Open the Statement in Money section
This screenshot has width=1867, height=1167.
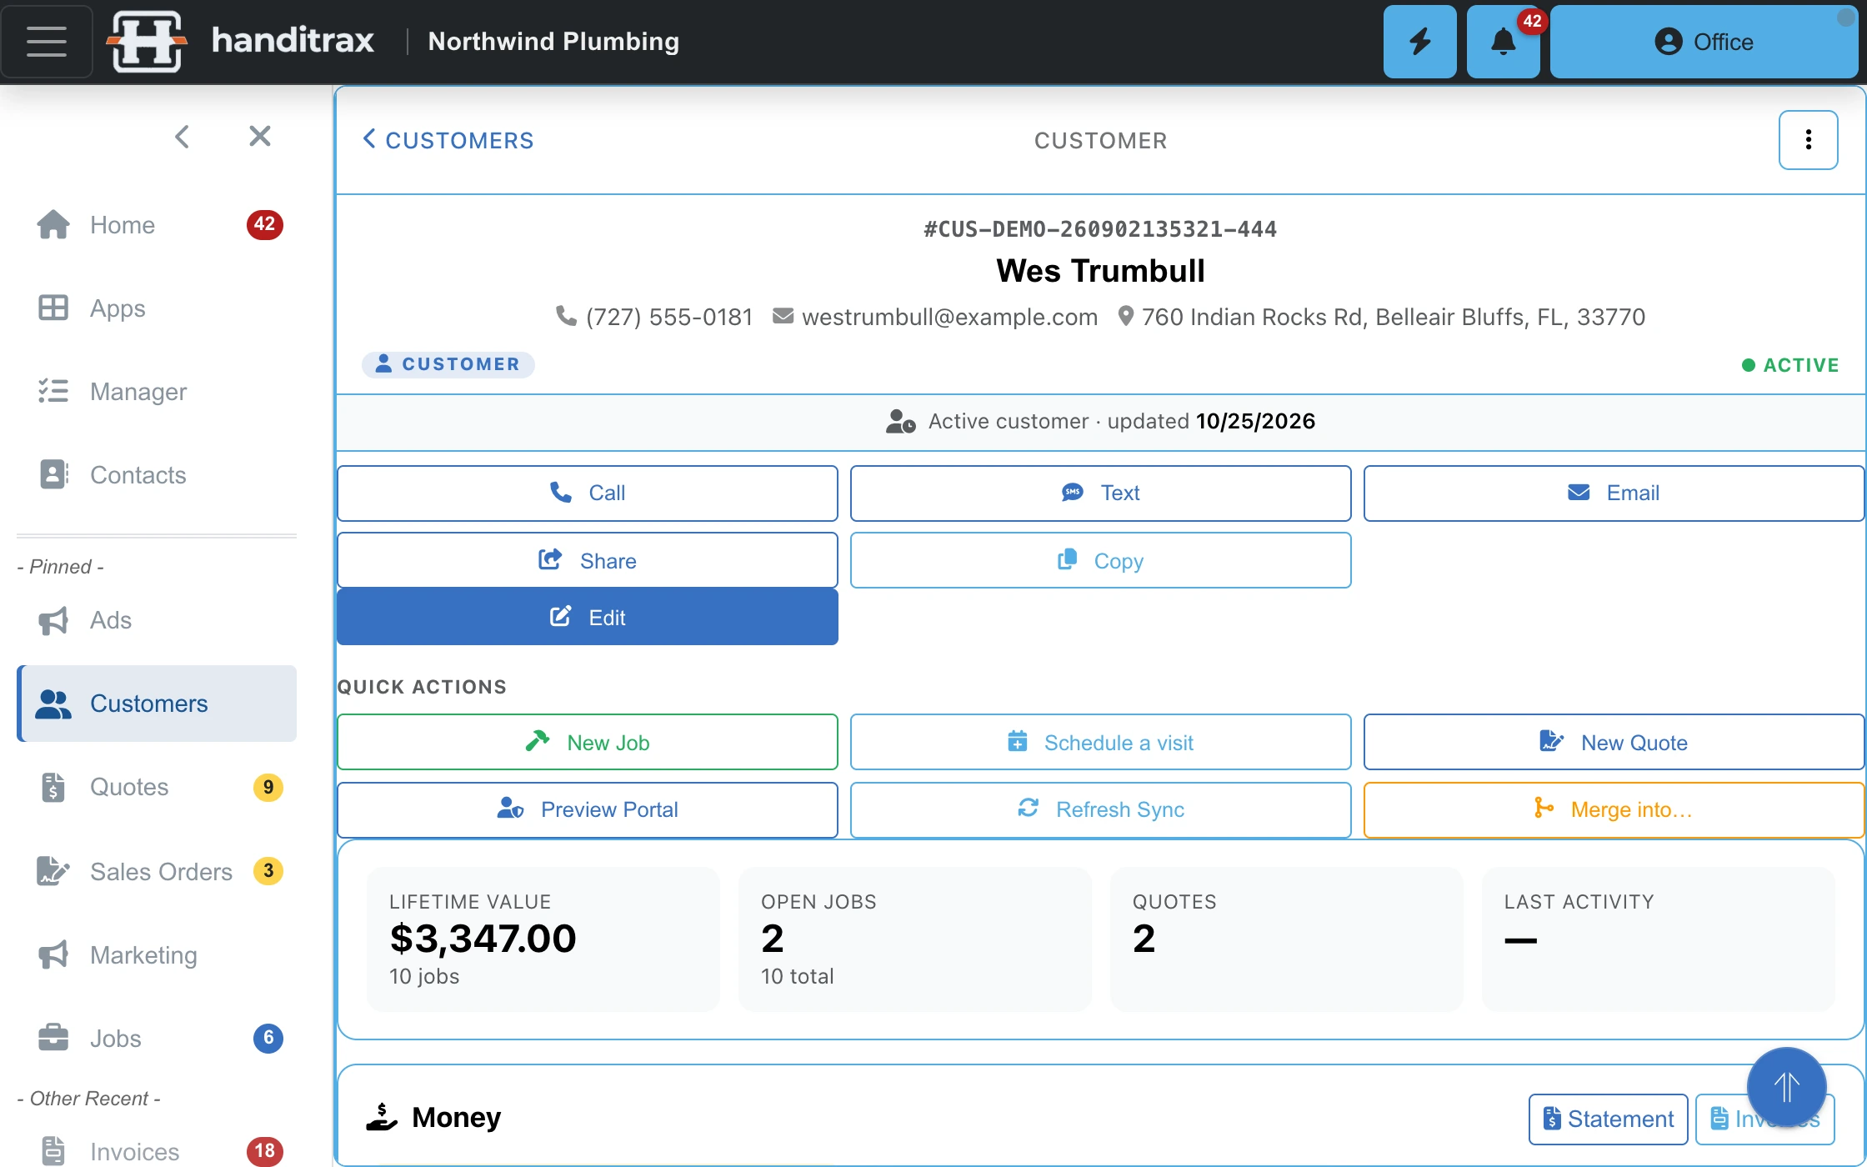1609,1119
